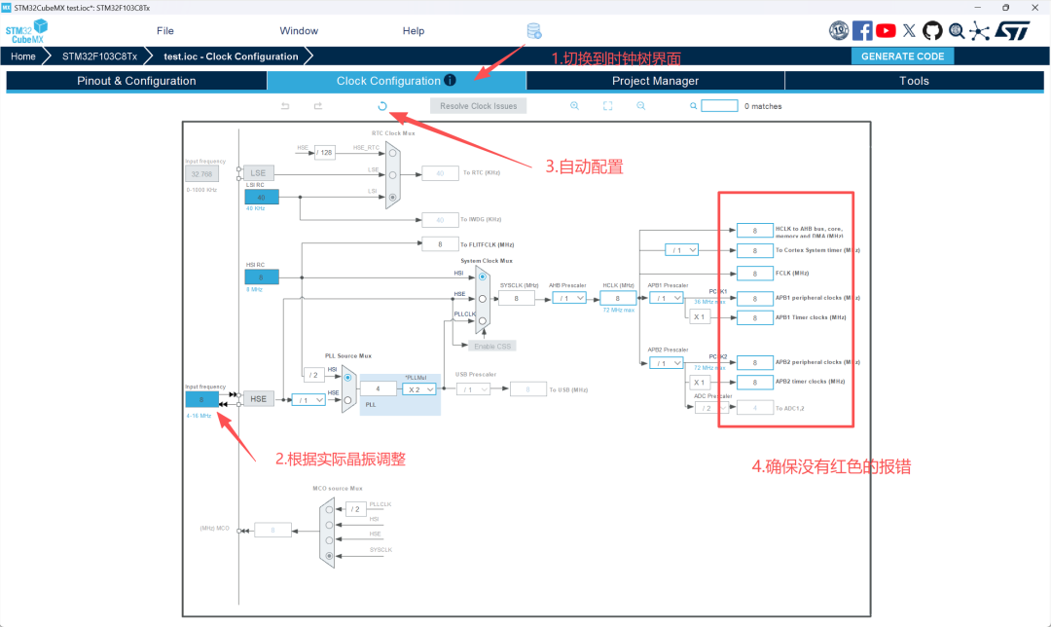
Task: Click the undo arrow in clock toolbar
Action: click(x=285, y=106)
